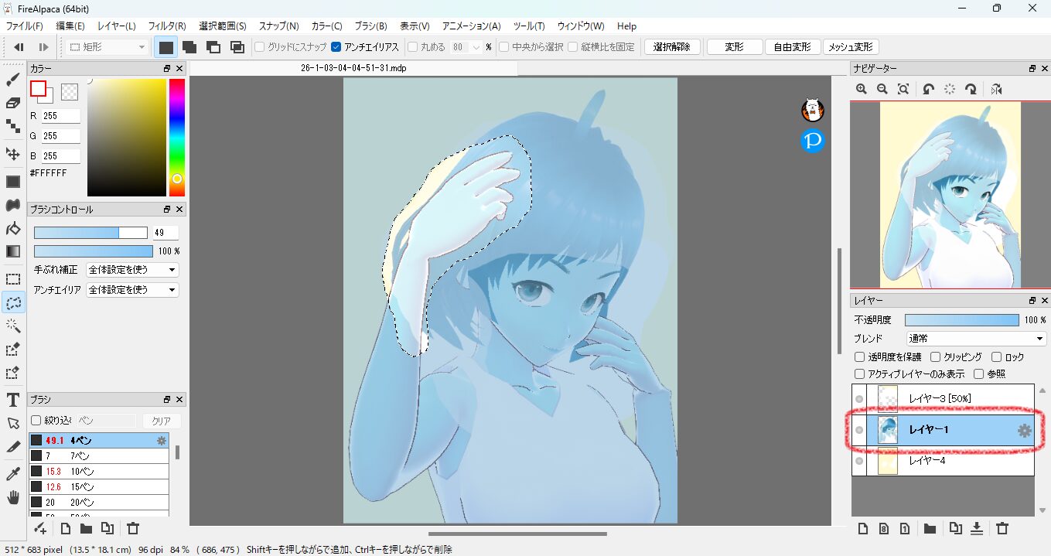Click the 選択解除 button
This screenshot has height=556, width=1051.
[672, 47]
